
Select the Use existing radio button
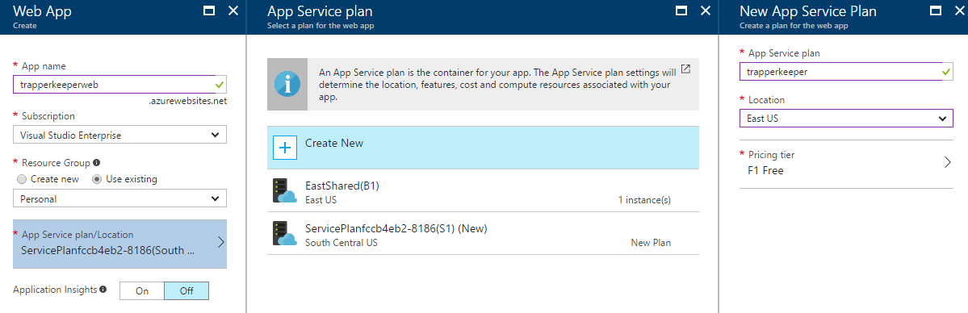[x=96, y=179]
